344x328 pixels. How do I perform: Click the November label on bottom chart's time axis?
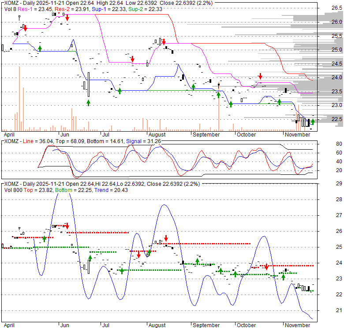pyautogui.click(x=297, y=325)
